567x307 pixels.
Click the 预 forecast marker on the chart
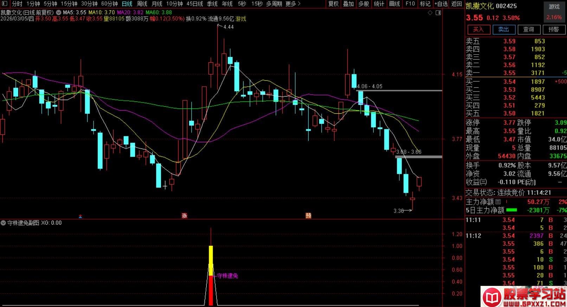click(x=308, y=215)
